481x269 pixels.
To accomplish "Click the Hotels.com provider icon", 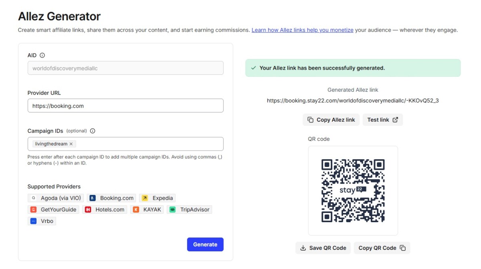I will [x=88, y=209].
